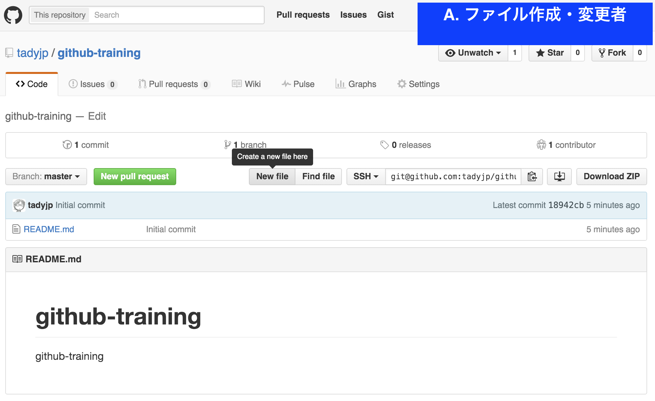Click the GitHub Octocat logo

[13, 15]
